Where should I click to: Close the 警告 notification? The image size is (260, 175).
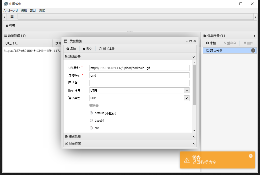(x=250, y=156)
